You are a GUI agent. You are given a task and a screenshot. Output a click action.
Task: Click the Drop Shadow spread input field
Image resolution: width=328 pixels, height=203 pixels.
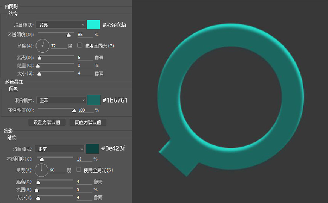pos(84,190)
